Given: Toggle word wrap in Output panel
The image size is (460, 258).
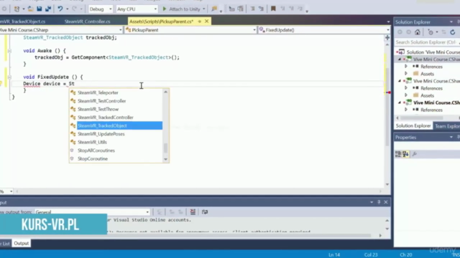Looking at the screenshot, I should 205,212.
